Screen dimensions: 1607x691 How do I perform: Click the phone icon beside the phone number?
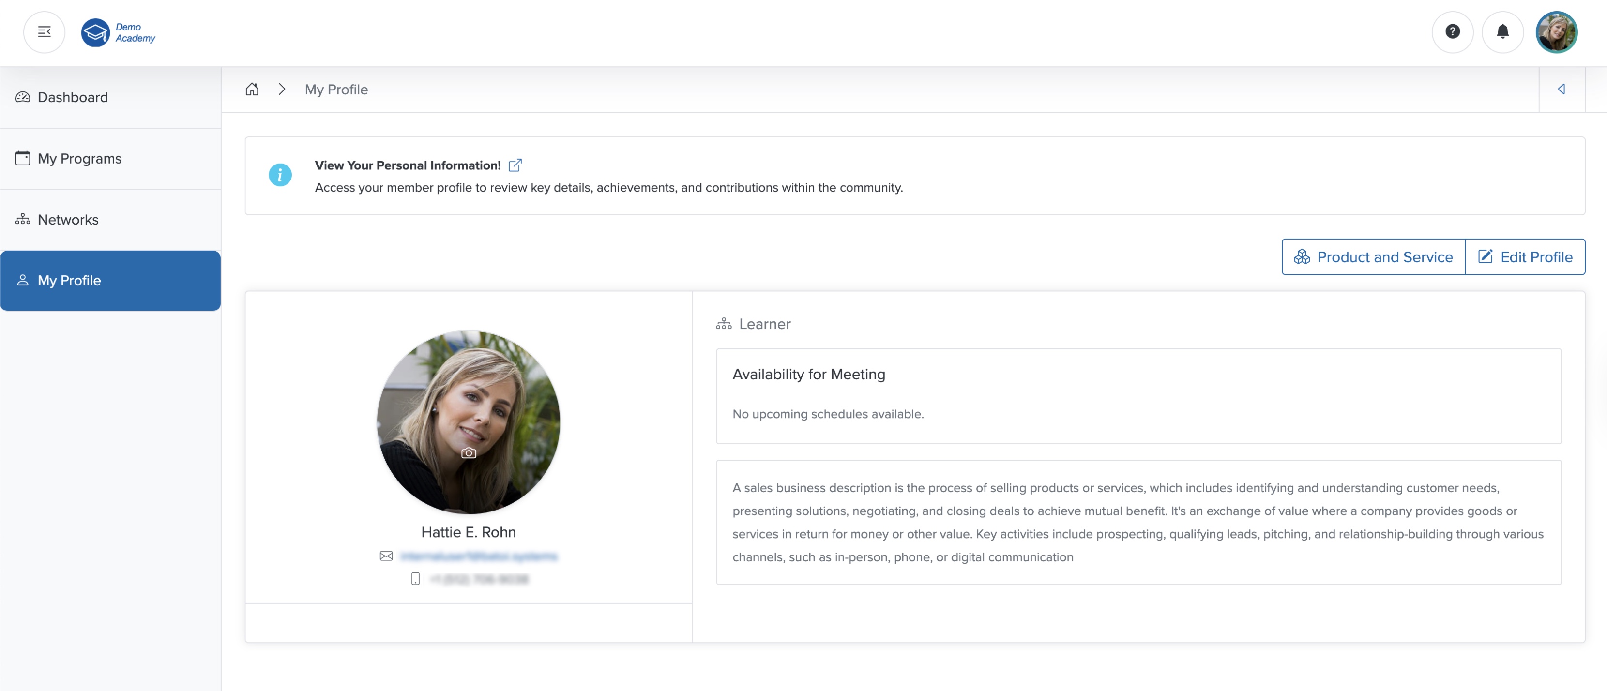(415, 579)
